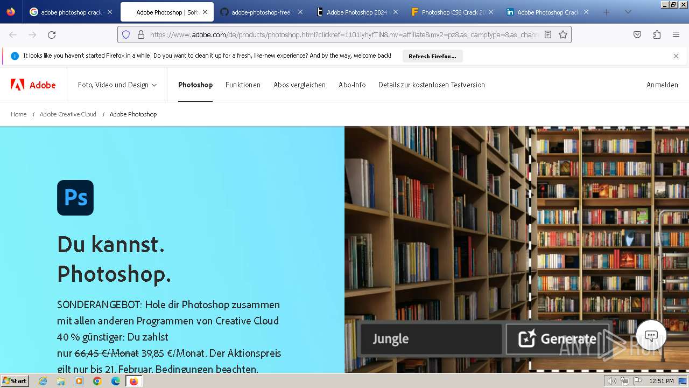Image resolution: width=689 pixels, height=388 pixels.
Task: Open Details zur kostenlosen Testversion link
Action: point(432,85)
